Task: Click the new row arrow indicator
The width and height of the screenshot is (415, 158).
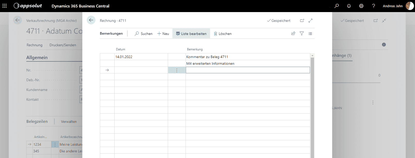Action: click(107, 70)
